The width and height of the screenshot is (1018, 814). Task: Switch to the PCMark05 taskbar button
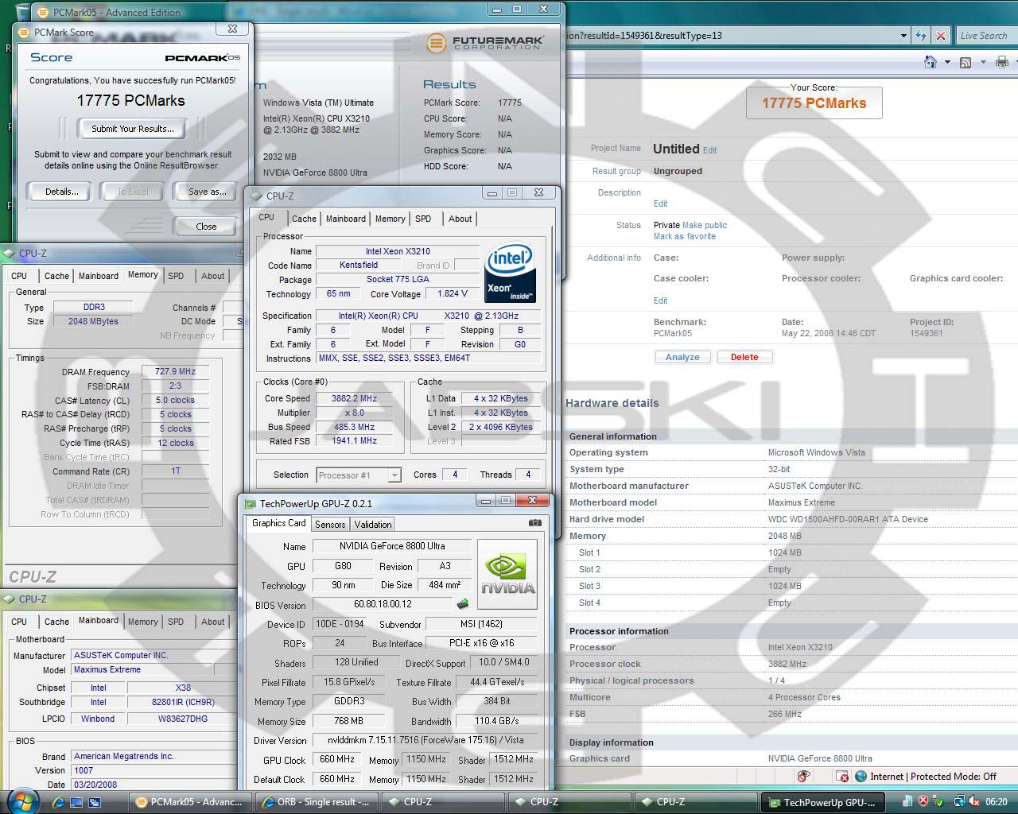point(191,802)
